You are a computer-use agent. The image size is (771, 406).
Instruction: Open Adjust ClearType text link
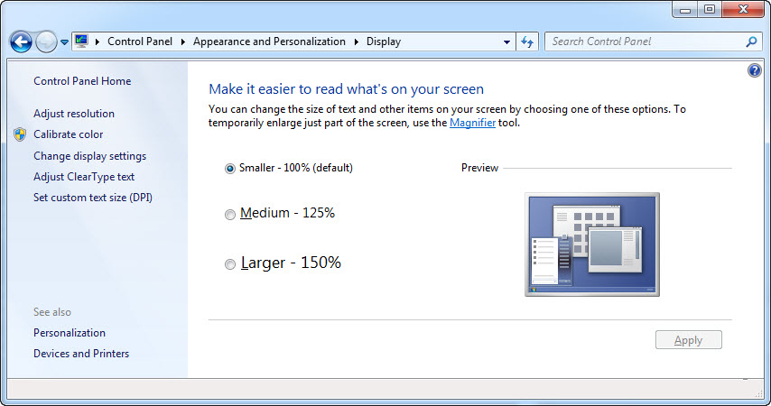pyautogui.click(x=84, y=177)
